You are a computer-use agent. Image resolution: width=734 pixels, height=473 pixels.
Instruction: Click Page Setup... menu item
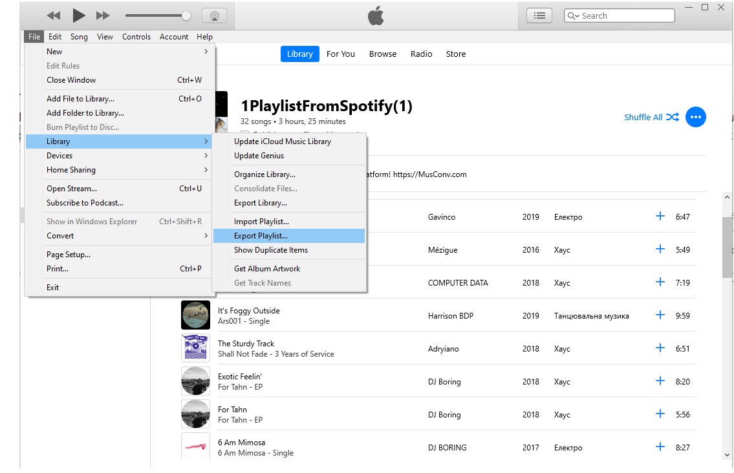(120, 255)
